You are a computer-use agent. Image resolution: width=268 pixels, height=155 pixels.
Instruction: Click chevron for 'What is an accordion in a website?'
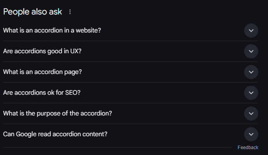[x=251, y=31]
